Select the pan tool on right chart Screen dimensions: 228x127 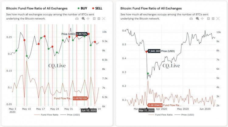coord(202,18)
